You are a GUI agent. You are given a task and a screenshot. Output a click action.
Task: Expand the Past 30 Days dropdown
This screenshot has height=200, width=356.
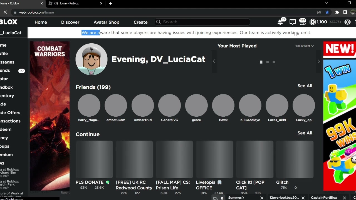point(304,46)
